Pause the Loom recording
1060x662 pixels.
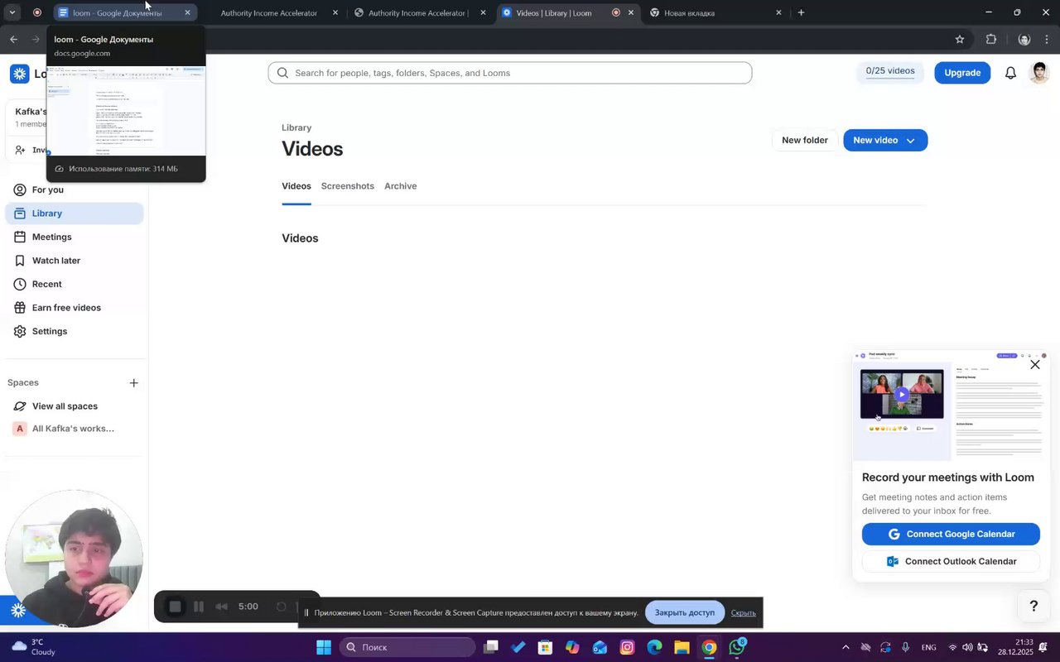(x=199, y=607)
